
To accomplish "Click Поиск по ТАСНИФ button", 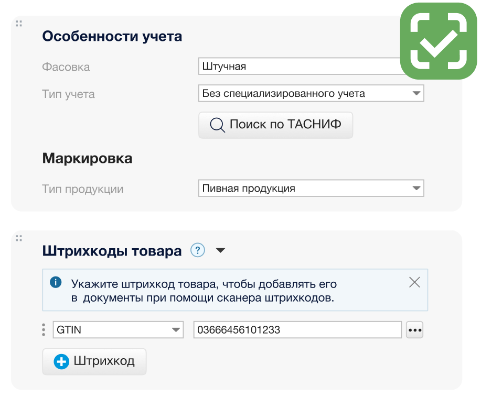I will pyautogui.click(x=275, y=125).
